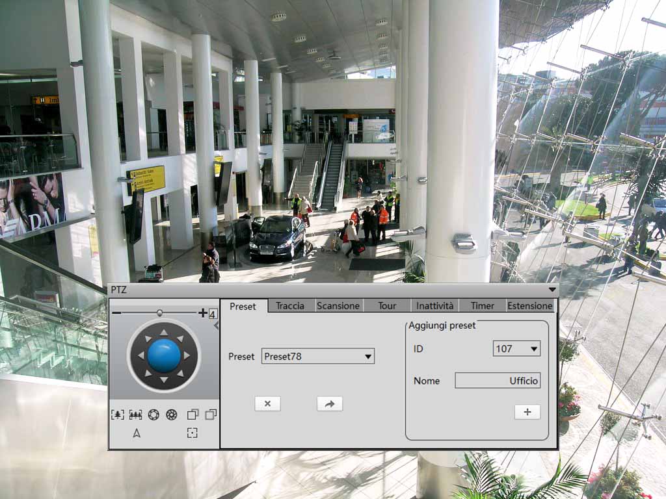
Task: Open the Preset78 dropdown list
Action: point(367,356)
